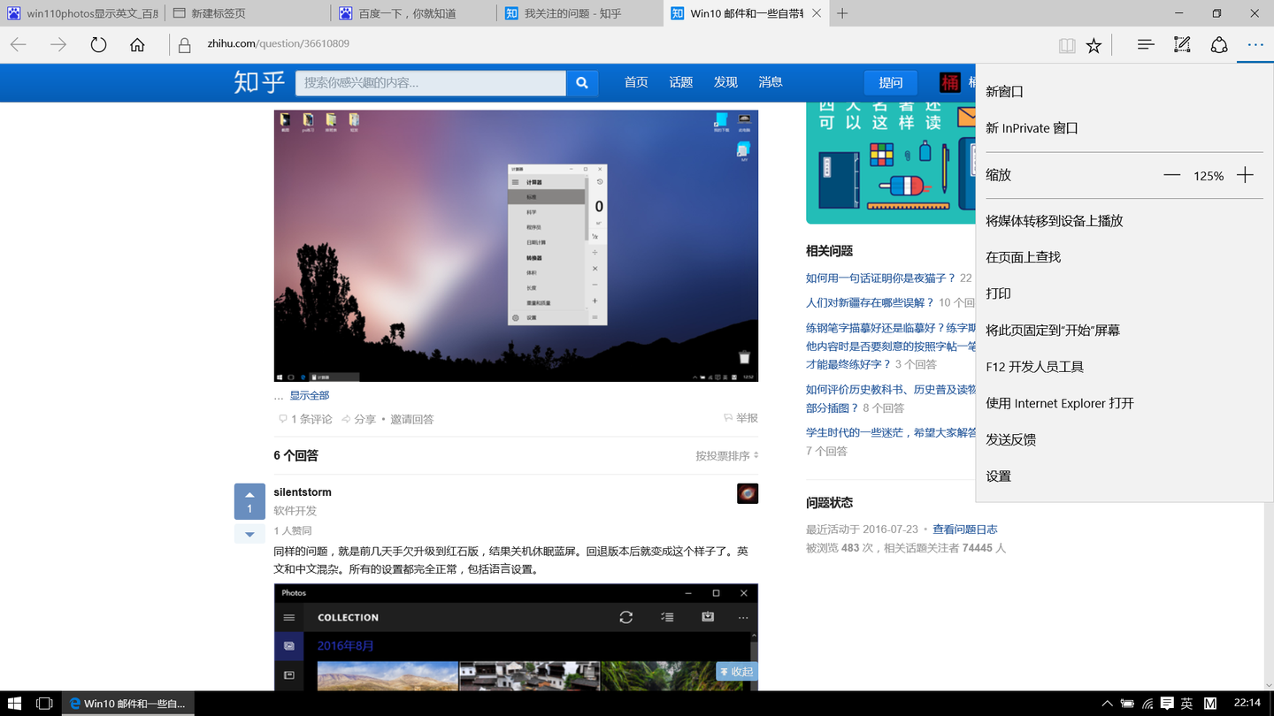Viewport: 1274px width, 716px height.
Task: Click the Home button in Edge toolbar
Action: coord(137,42)
